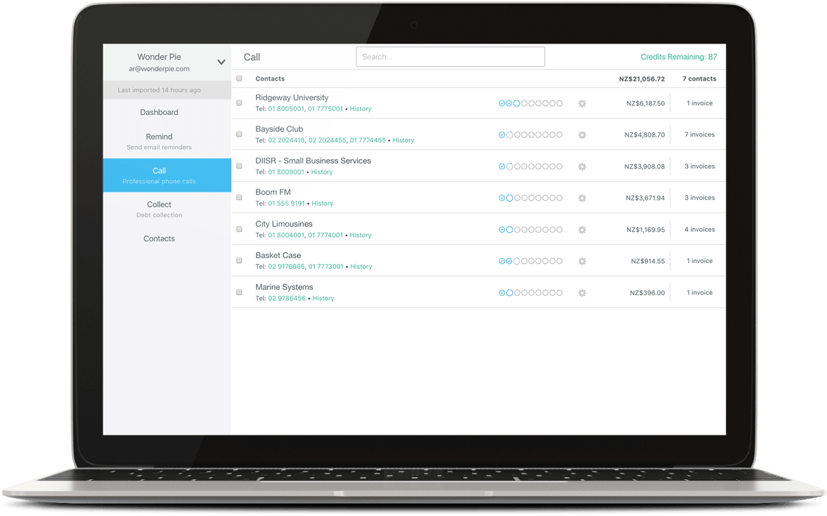Select all contacts with header checkbox
Viewport: 827px width, 516px height.
click(239, 78)
